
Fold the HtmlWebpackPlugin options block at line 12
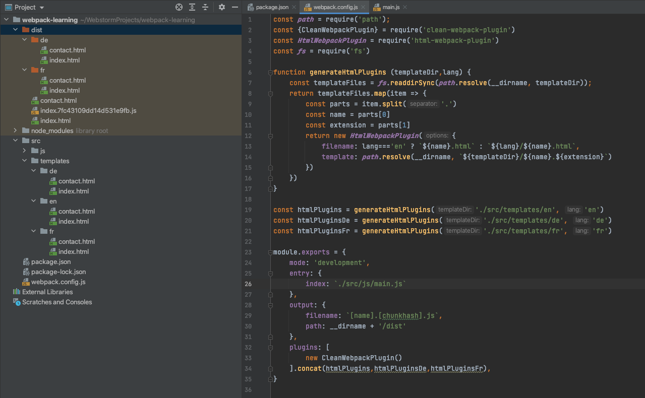pyautogui.click(x=270, y=136)
